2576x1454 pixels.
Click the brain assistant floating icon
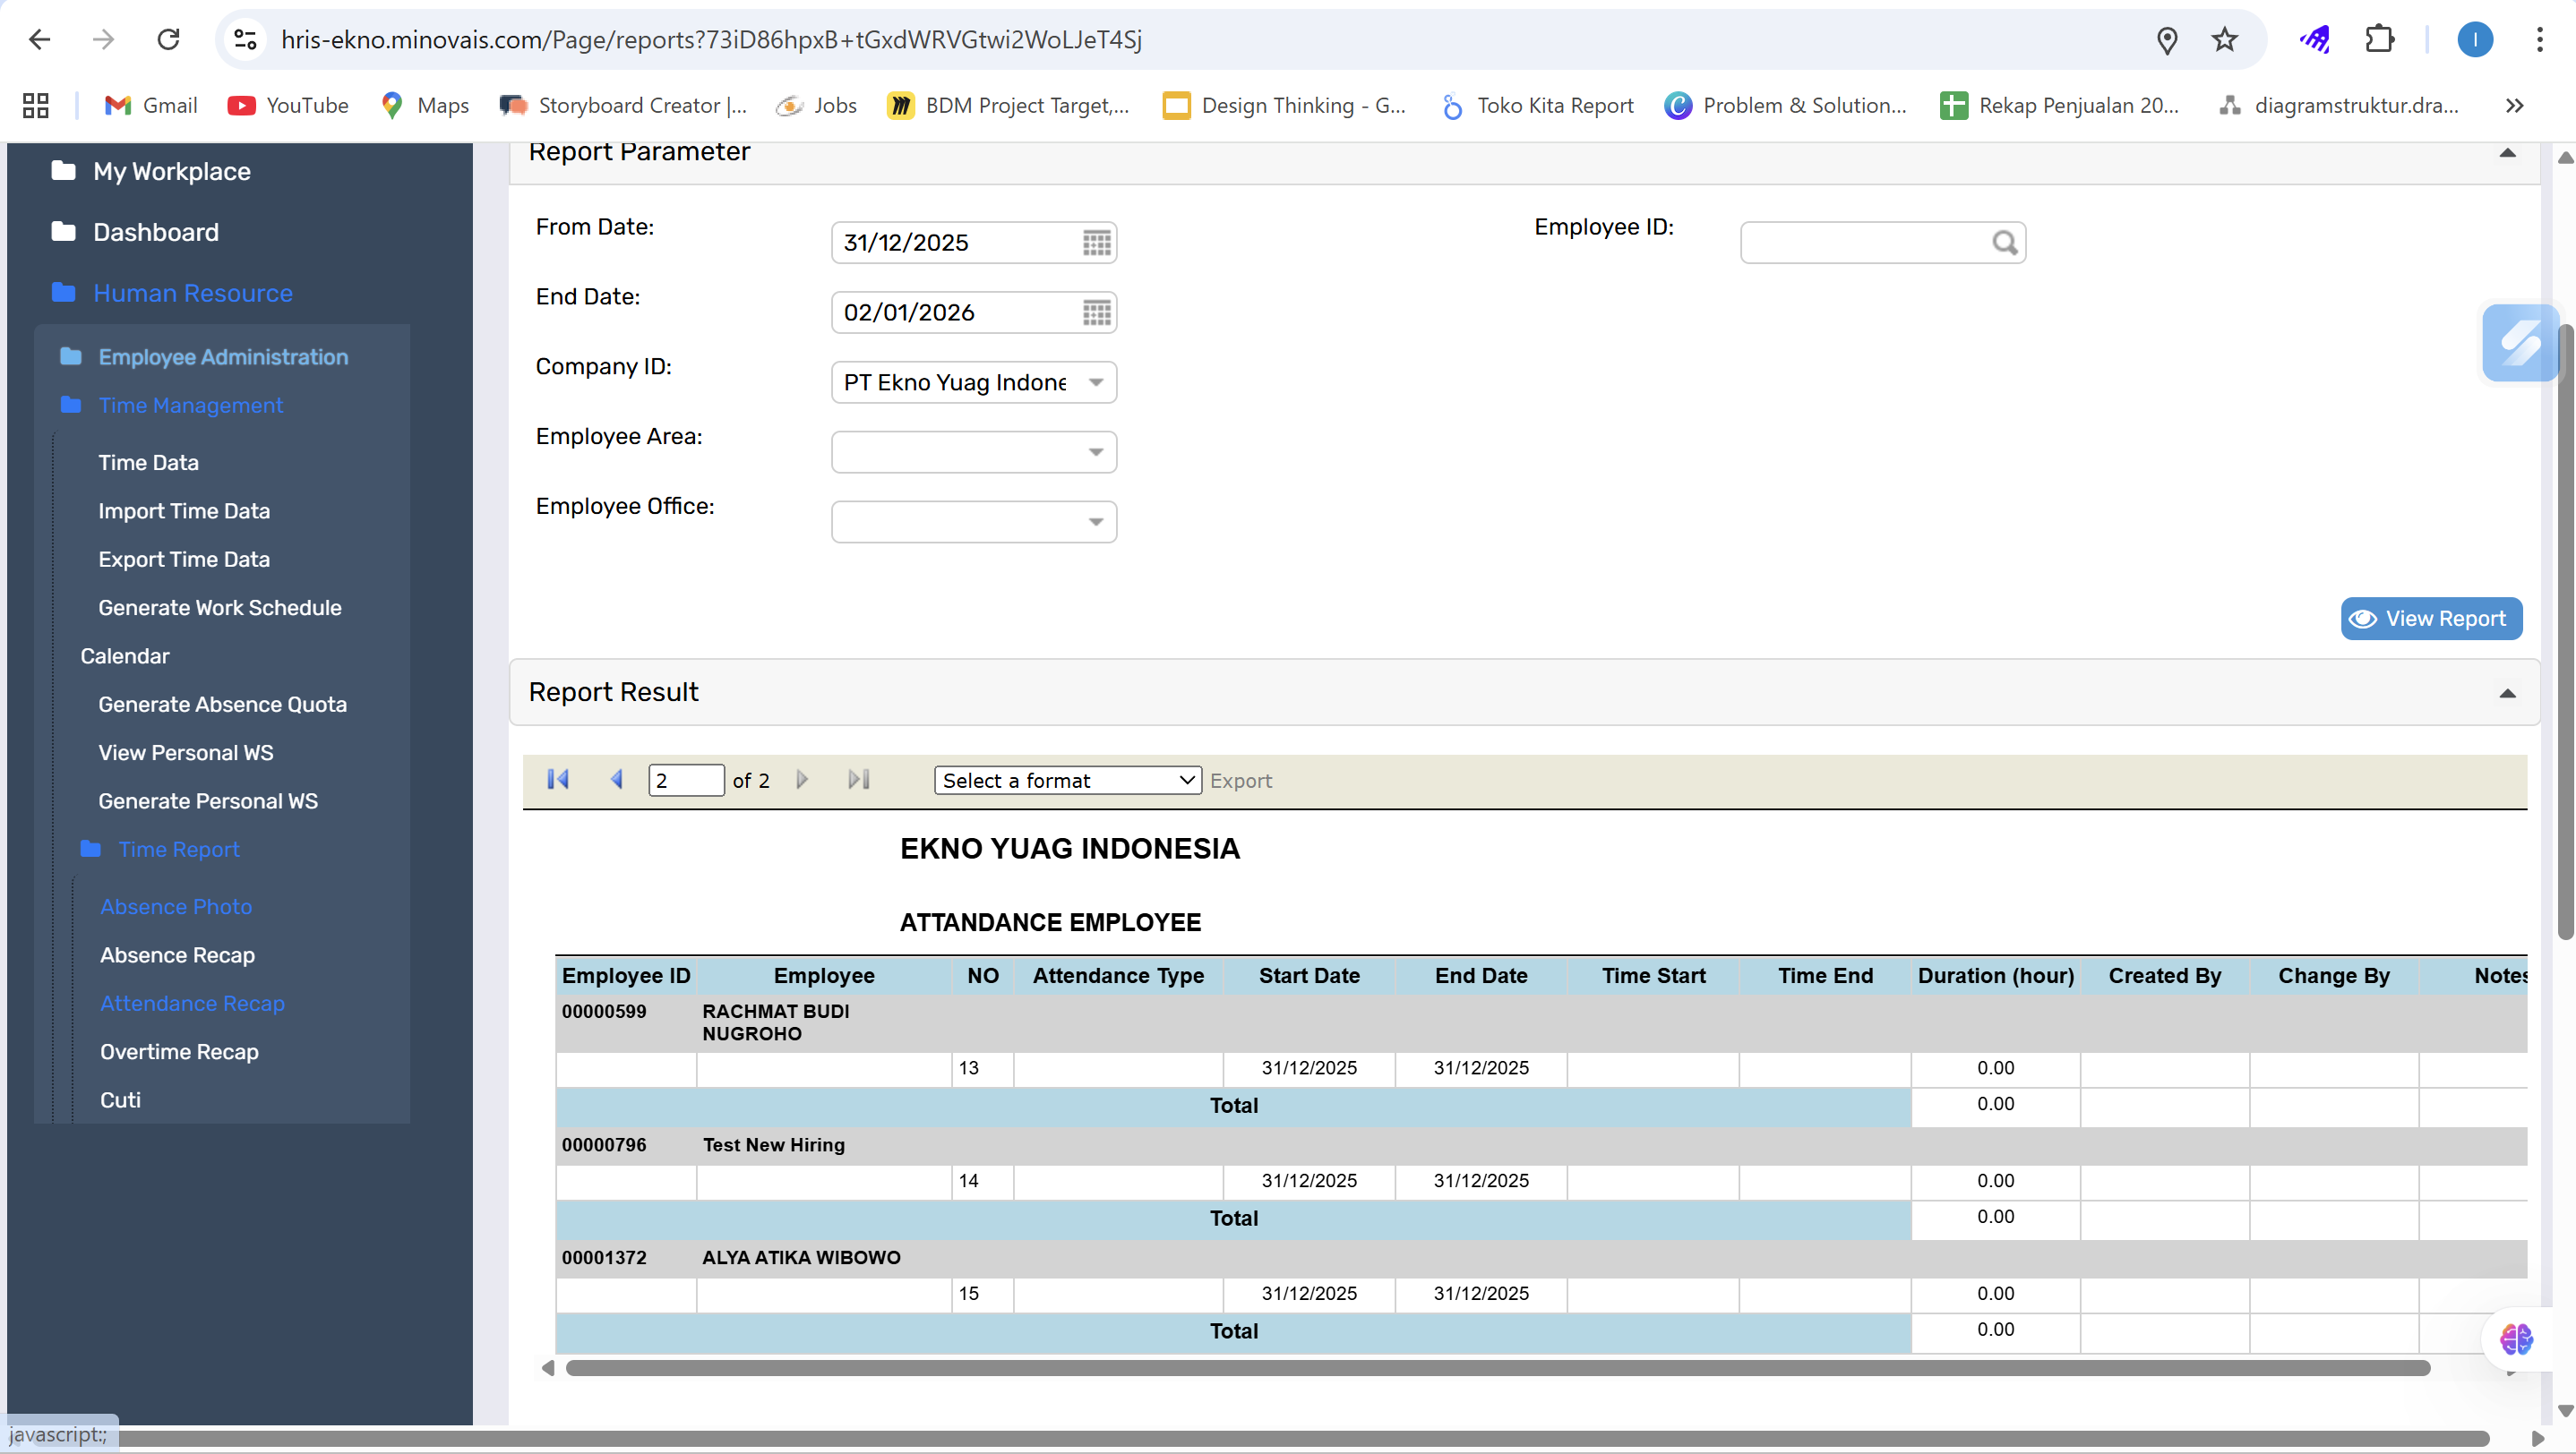pyautogui.click(x=2516, y=1339)
